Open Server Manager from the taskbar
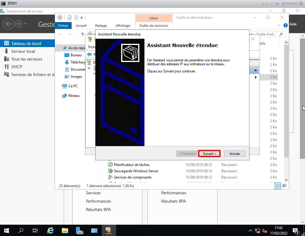The image size is (305, 236). 79,230
